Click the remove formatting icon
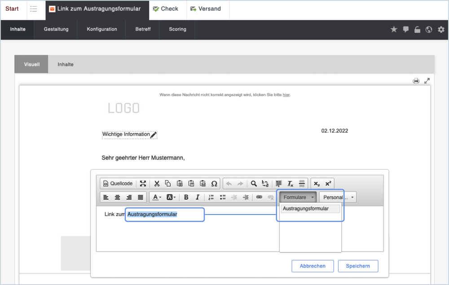Viewport: 449px width, 285px height. [290, 184]
